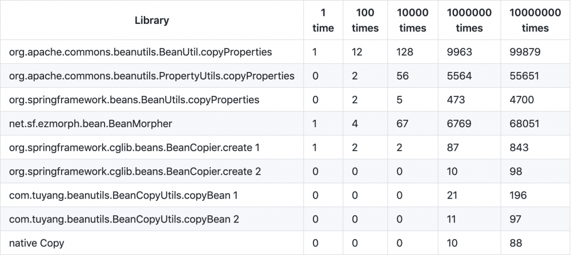Click the springframework BeanUtils.copyProperties row label
The height and width of the screenshot is (255, 571).
(134, 100)
